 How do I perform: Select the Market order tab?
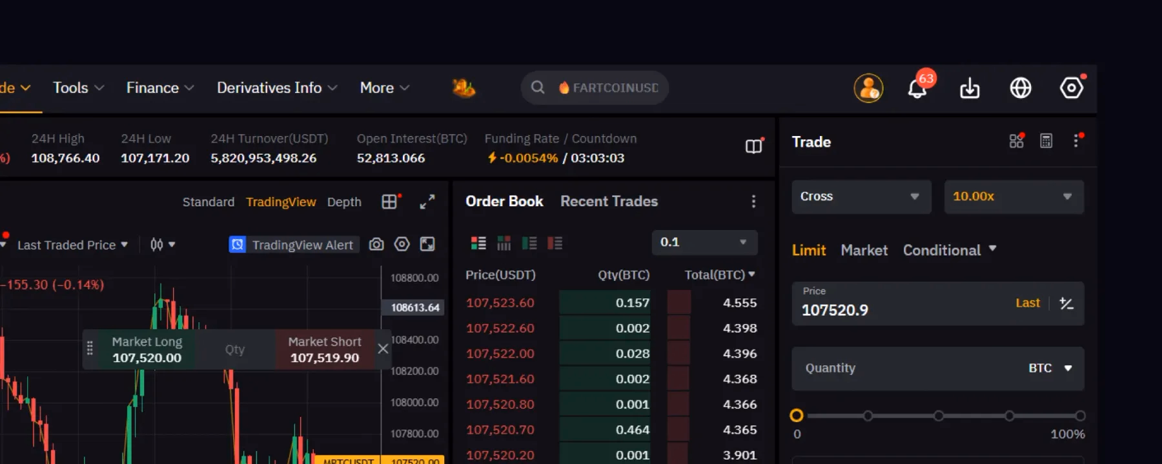[x=864, y=250]
